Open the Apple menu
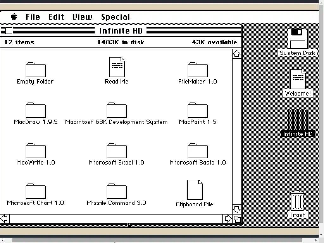The width and height of the screenshot is (324, 243). (14, 16)
